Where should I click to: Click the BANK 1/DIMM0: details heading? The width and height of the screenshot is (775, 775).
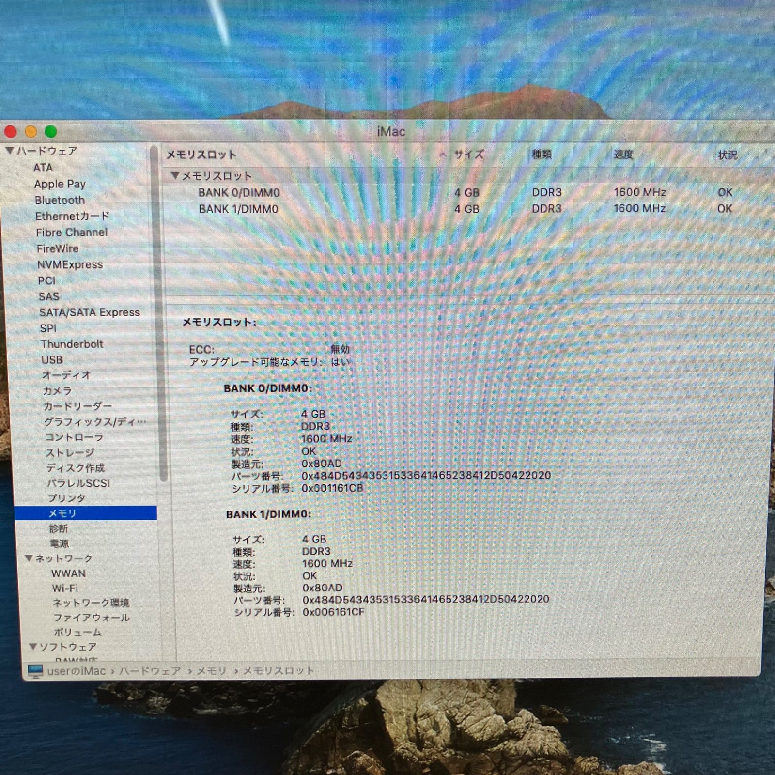click(269, 514)
